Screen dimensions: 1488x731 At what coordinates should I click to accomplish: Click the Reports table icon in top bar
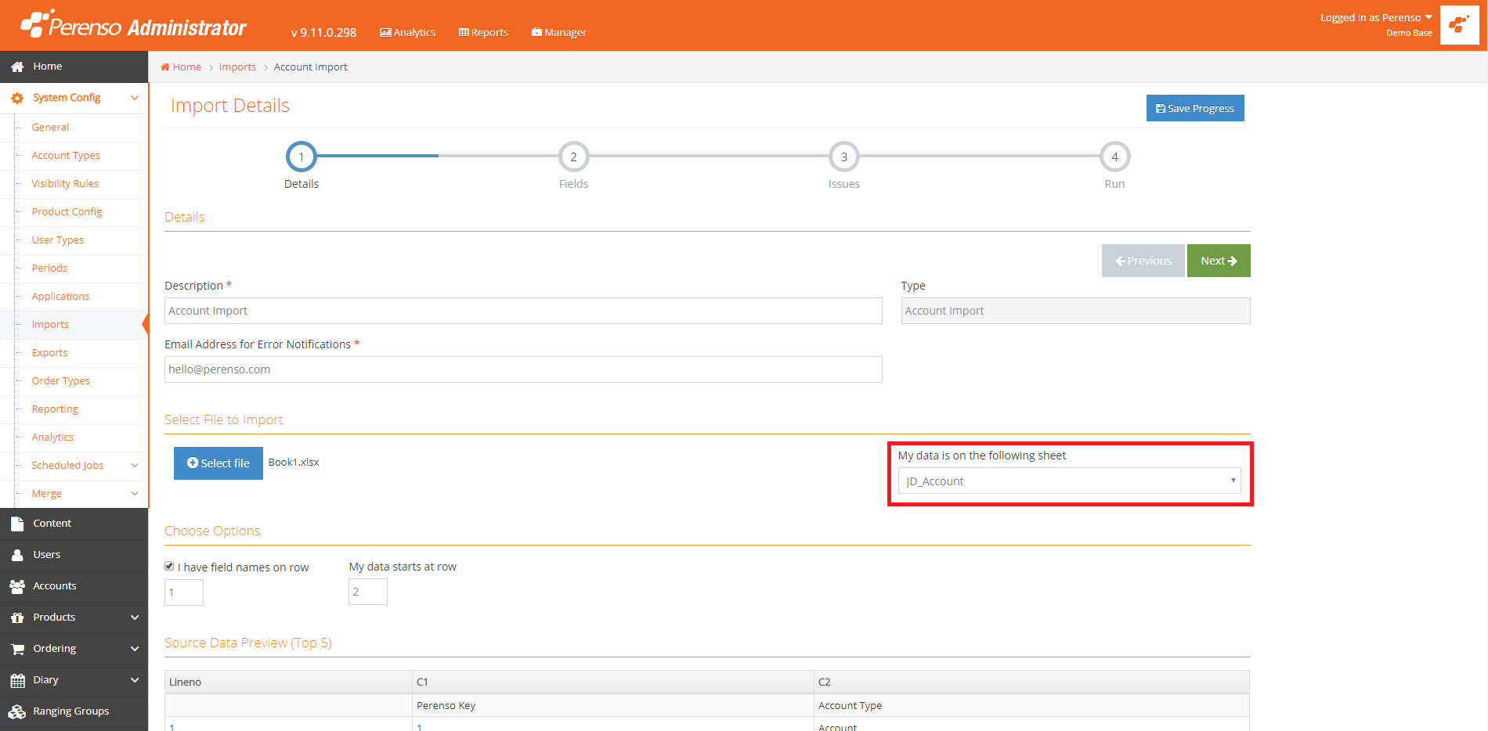464,32
